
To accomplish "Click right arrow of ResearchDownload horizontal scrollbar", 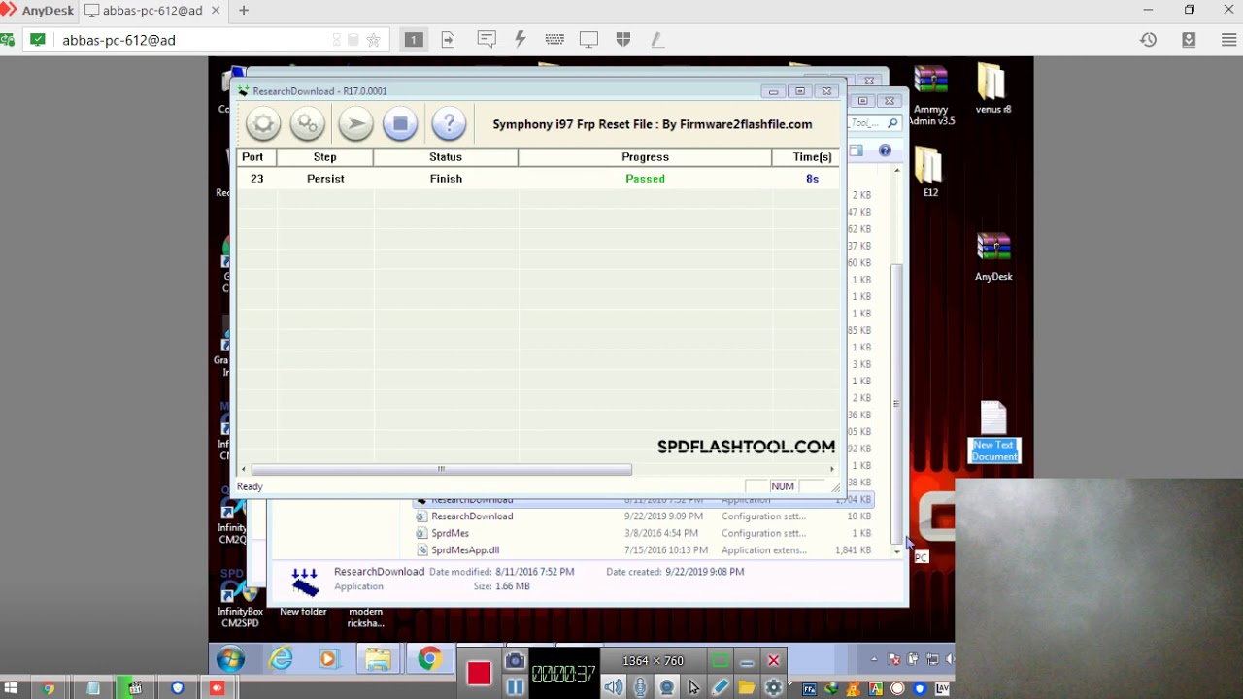I will pos(832,469).
